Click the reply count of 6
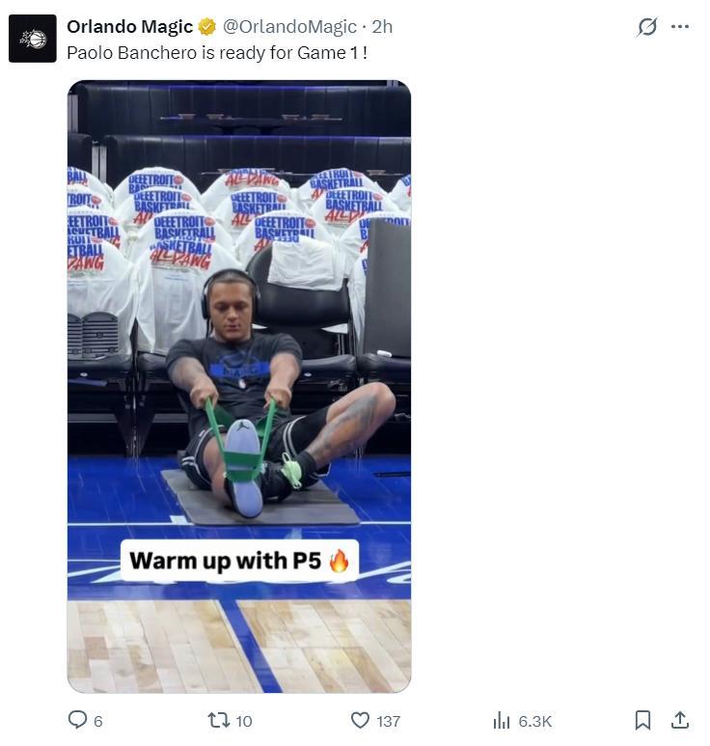This screenshot has width=710, height=746. click(98, 721)
